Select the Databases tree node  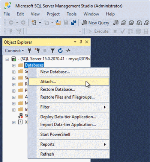tap(34, 65)
